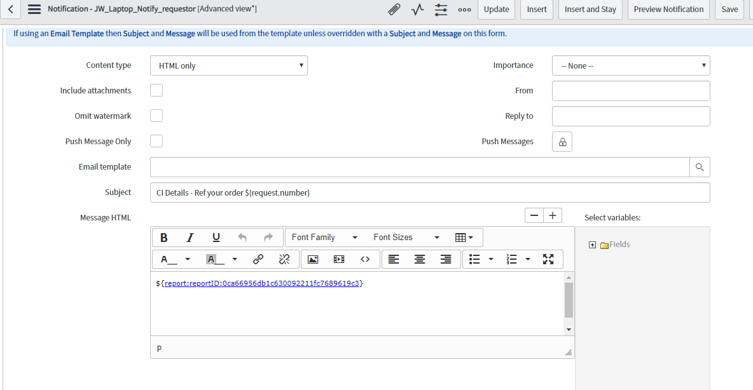Center align text in the editor
Viewport: 753px width, 390px height.
[x=420, y=260]
